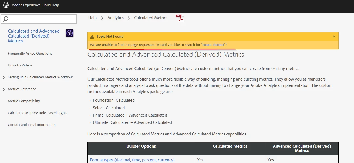Open Frequently Asked Questions
This screenshot has width=354, height=163.
tap(30, 53)
